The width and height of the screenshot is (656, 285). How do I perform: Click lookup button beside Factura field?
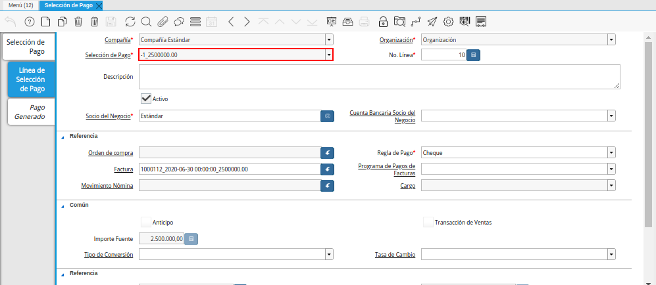pyautogui.click(x=327, y=169)
